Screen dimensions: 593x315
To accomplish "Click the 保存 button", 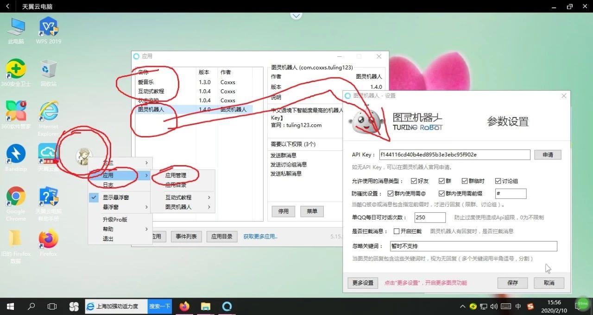I will 512,283.
